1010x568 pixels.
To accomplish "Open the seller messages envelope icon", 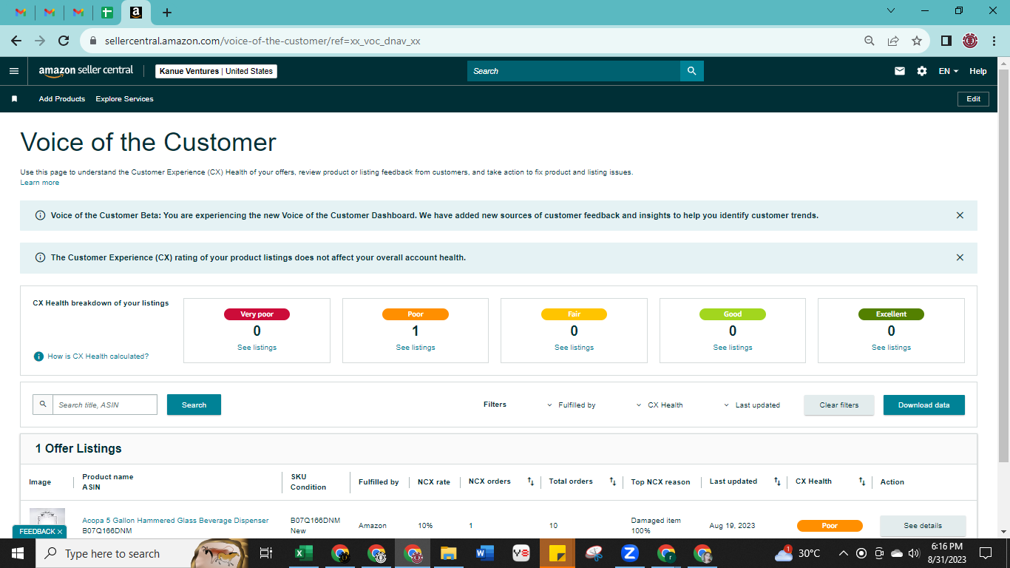I will coord(900,71).
